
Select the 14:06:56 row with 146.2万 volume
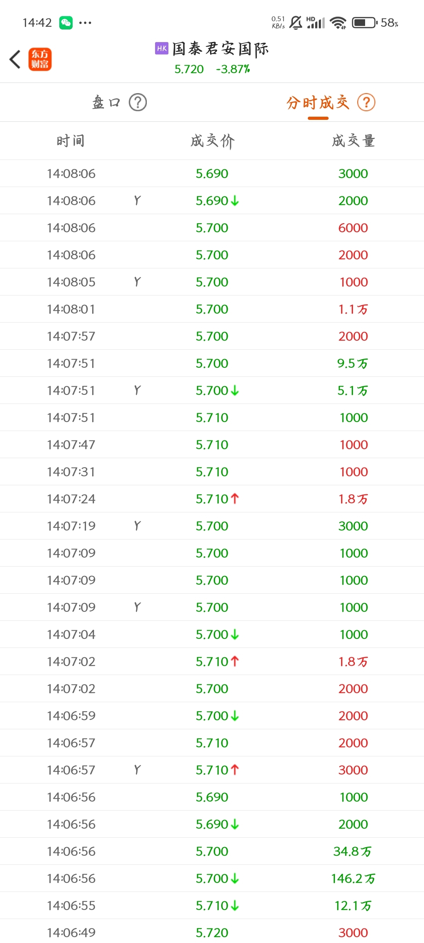(x=212, y=878)
